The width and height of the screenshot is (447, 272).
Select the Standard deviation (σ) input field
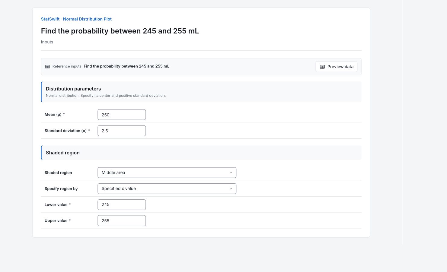tap(122, 131)
